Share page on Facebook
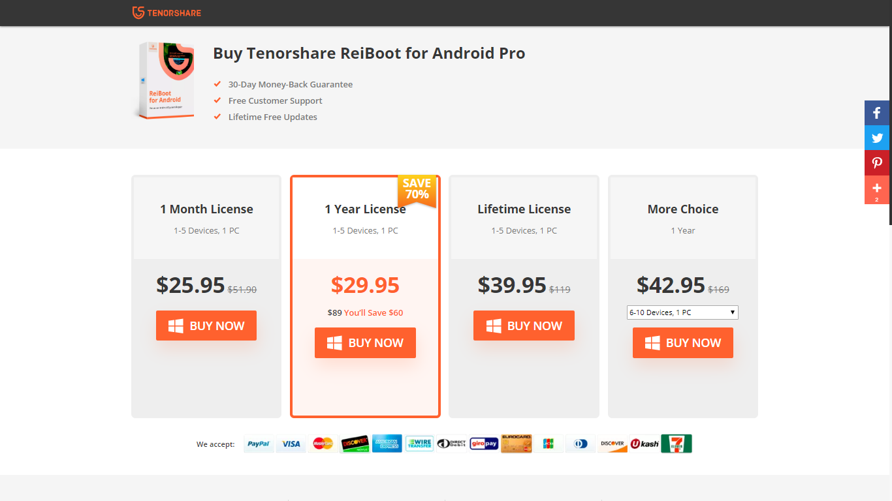Screen dimensions: 892x501 [x=877, y=113]
